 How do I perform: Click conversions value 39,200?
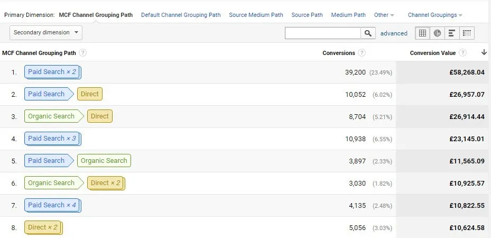355,72
